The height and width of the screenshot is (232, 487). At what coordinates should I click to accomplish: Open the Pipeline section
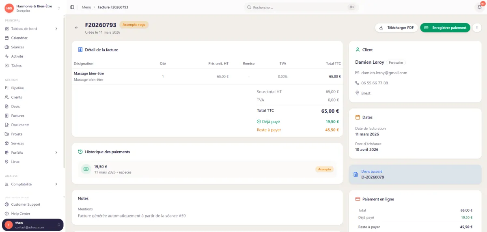coord(17,88)
